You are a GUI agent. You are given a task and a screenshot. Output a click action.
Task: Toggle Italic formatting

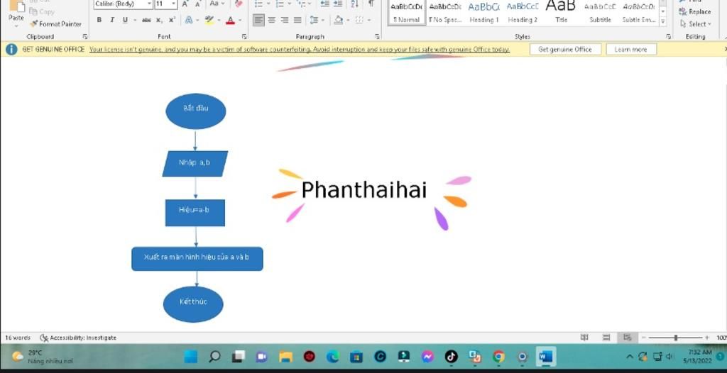click(x=111, y=20)
